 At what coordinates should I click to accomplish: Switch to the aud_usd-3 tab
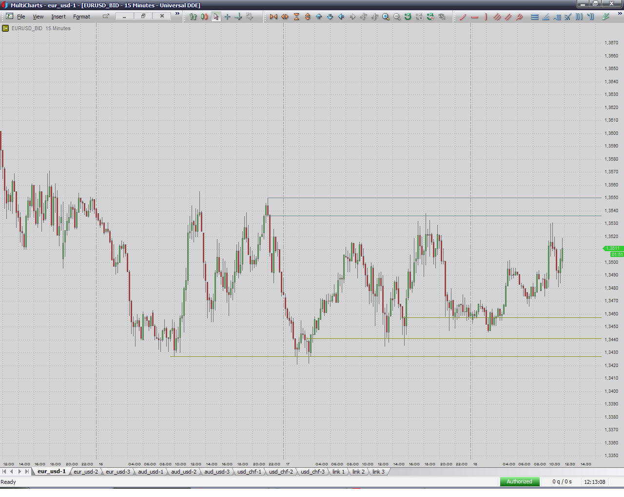click(217, 472)
